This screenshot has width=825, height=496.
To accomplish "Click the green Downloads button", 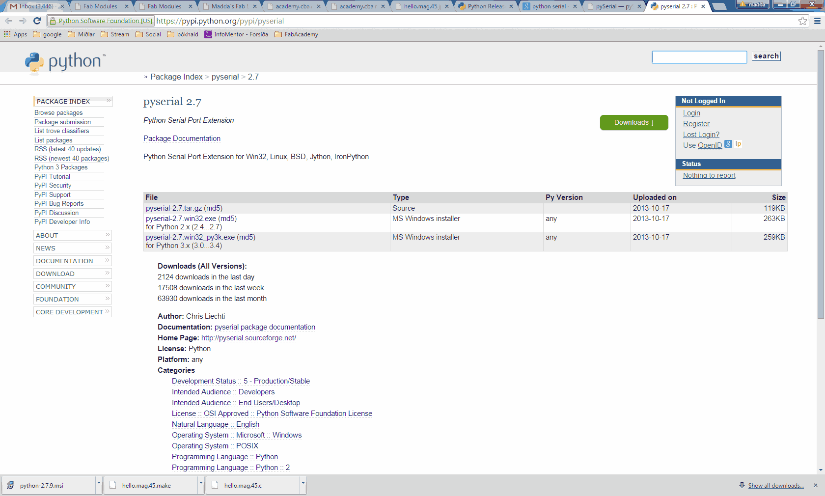I will [634, 122].
